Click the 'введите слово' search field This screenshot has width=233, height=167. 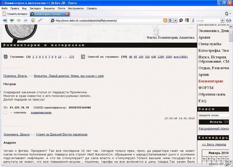tap(214, 115)
